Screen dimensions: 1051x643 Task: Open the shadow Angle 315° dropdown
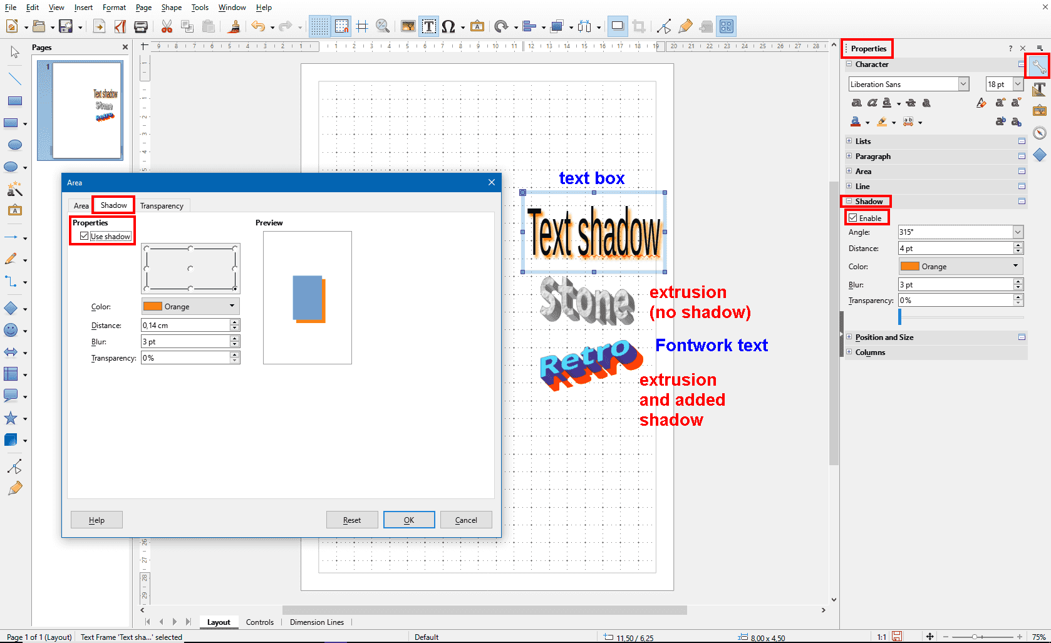[1018, 232]
